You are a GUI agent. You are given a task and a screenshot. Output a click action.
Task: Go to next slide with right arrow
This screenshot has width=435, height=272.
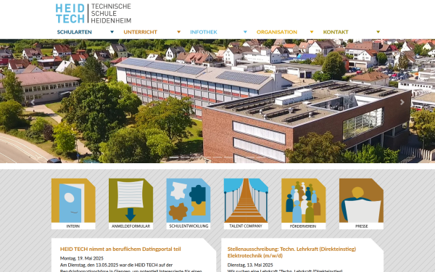pyautogui.click(x=402, y=102)
